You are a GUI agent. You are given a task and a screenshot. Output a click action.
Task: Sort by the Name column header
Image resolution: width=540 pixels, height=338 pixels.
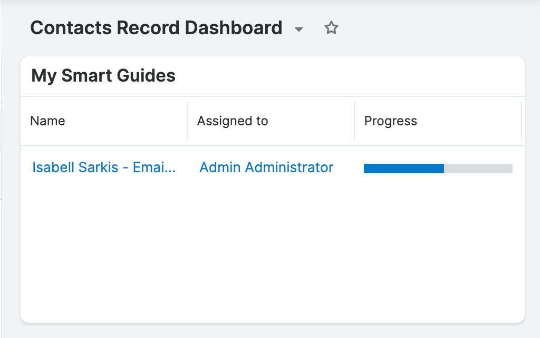(47, 121)
